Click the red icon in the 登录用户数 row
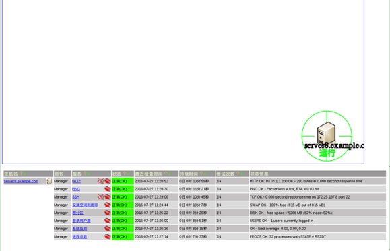 [108, 221]
